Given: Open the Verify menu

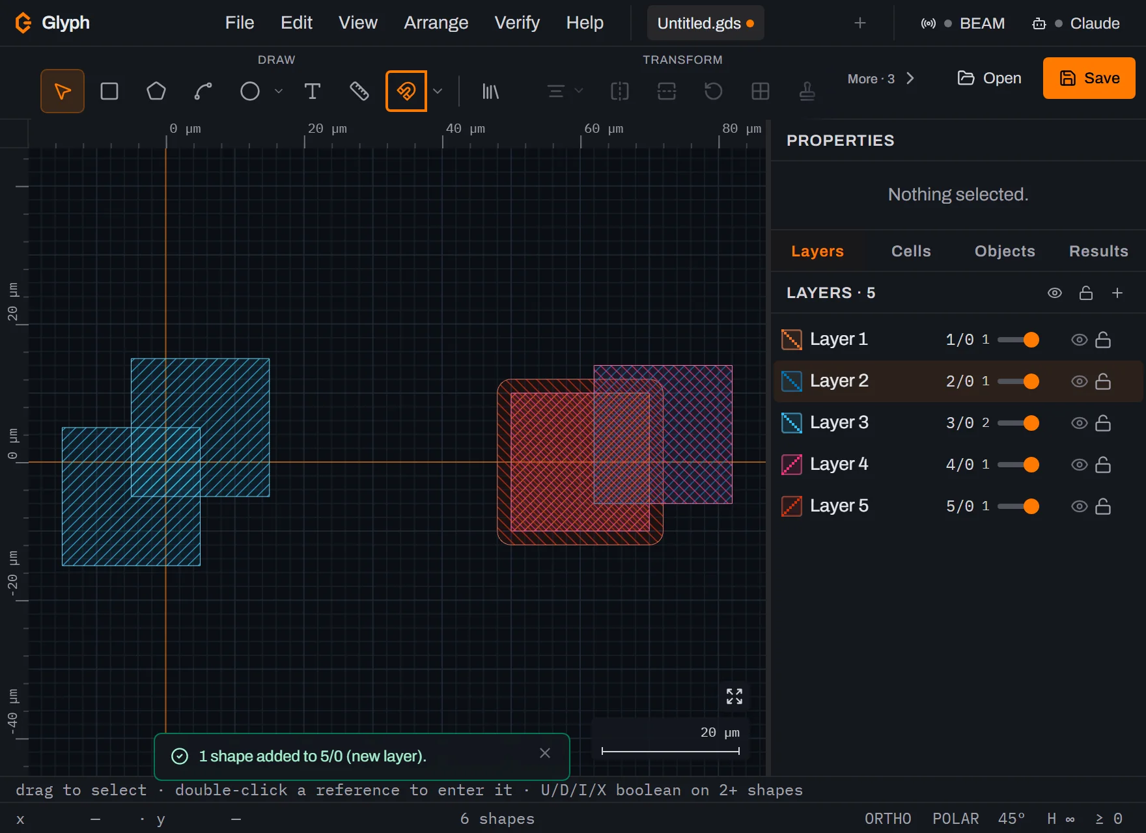Looking at the screenshot, I should [x=517, y=23].
